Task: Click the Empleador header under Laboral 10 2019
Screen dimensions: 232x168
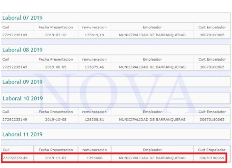Action: tap(152, 112)
